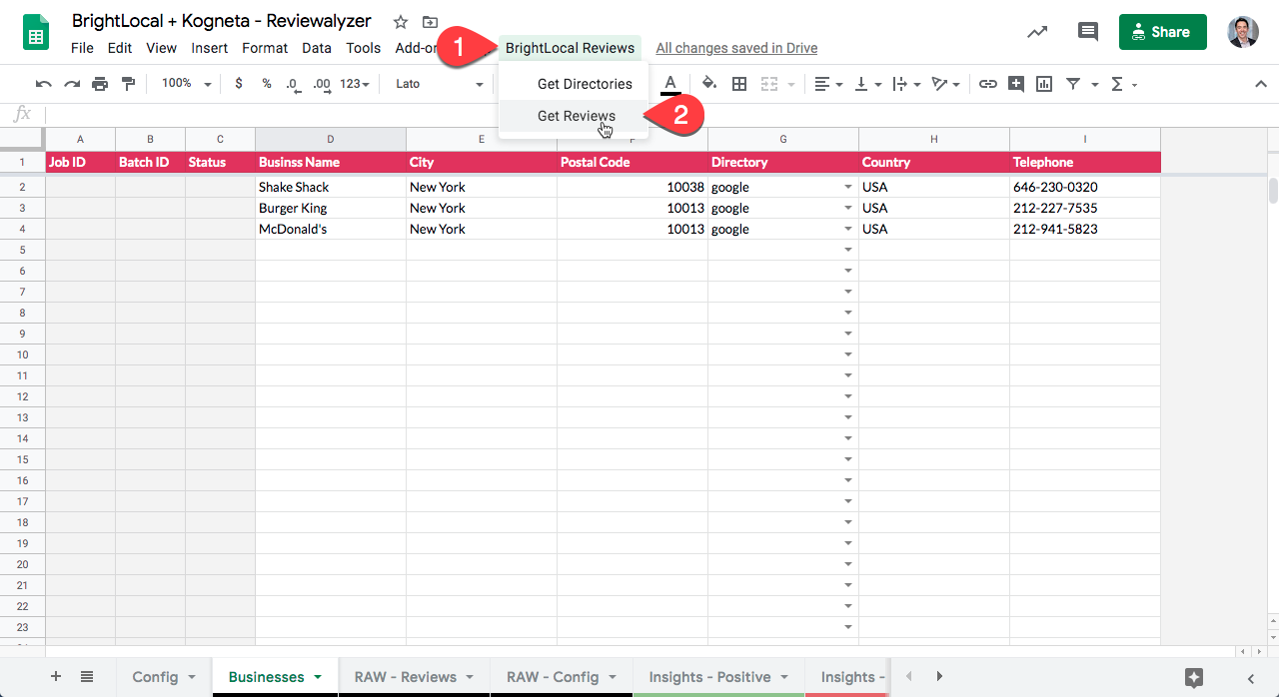Select the paint format tool
Image resolution: width=1279 pixels, height=697 pixels.
click(x=128, y=84)
